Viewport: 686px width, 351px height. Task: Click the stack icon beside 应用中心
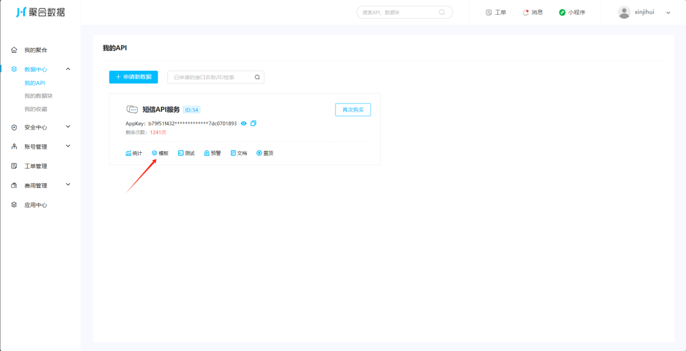(14, 205)
